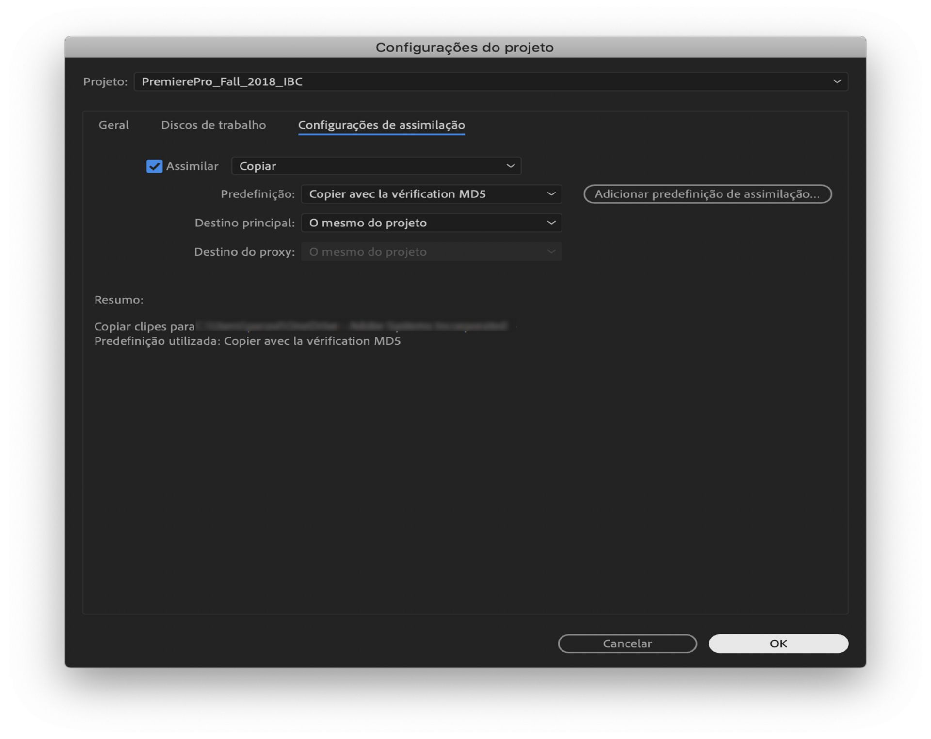
Task: Click the PremierePro_Fall_2018_IBC project name
Action: pyautogui.click(x=222, y=81)
